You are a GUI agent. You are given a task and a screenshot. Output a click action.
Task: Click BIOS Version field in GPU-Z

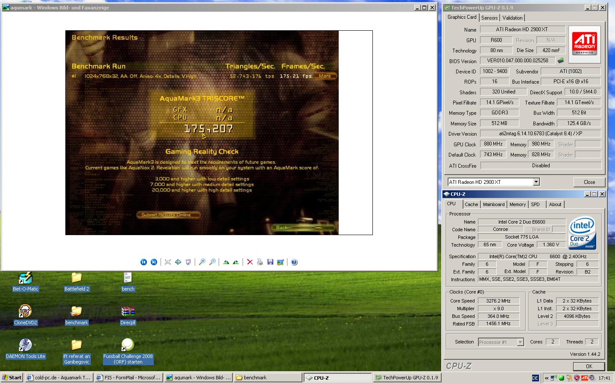coord(518,61)
